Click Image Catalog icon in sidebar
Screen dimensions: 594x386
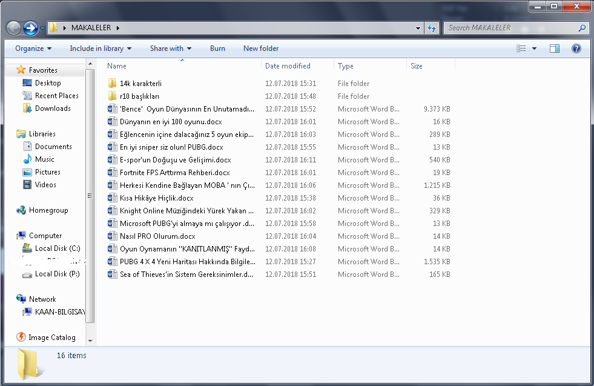pyautogui.click(x=21, y=337)
